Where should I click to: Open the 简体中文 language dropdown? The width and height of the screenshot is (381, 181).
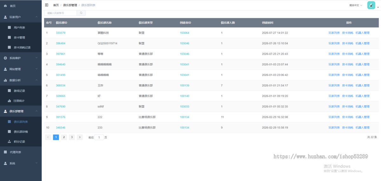[x=356, y=5]
